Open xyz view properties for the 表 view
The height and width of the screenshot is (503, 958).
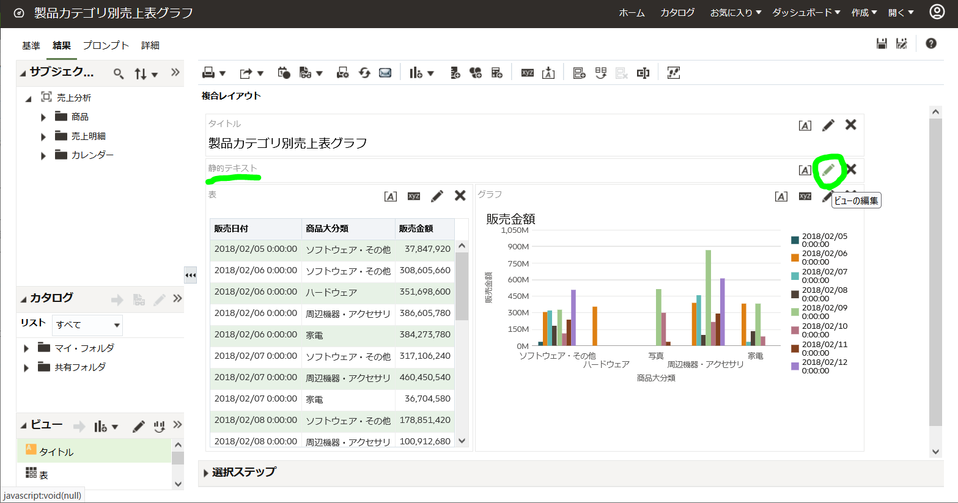pyautogui.click(x=414, y=196)
